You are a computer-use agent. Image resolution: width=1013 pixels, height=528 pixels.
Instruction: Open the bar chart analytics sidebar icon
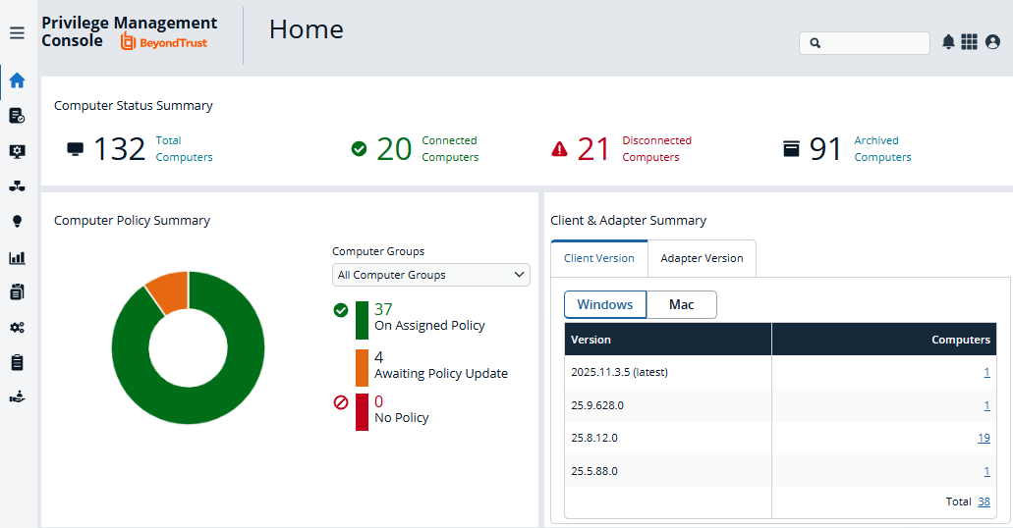click(x=18, y=258)
